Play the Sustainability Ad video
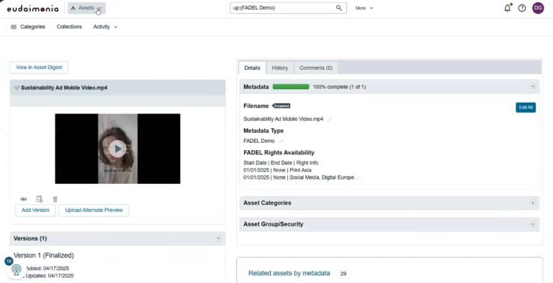553x283 pixels. [x=117, y=149]
